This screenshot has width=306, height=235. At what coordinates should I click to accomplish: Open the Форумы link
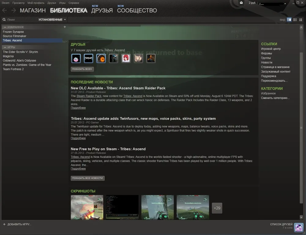[266, 53]
